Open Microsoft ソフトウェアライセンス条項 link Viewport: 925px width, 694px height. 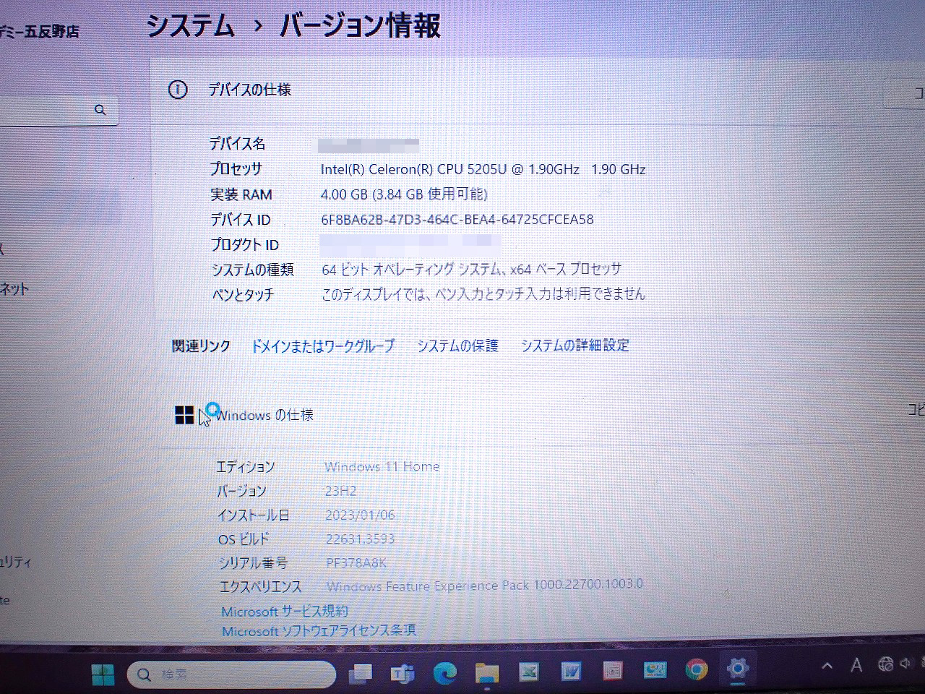pyautogui.click(x=319, y=630)
